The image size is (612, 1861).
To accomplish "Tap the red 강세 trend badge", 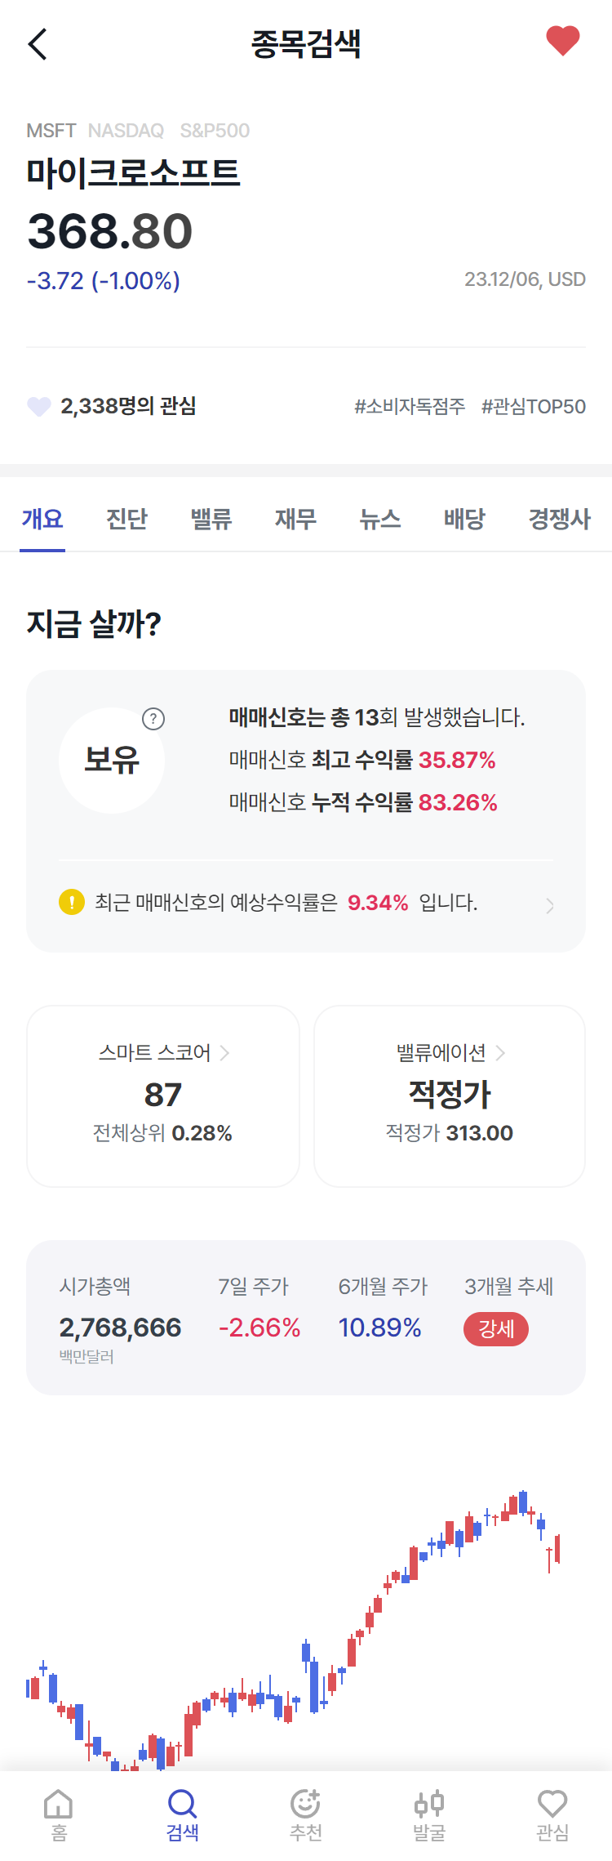I will (x=496, y=1328).
